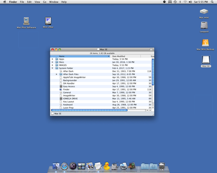
Task: Sort by Date Modified column header
Action: pyautogui.click(x=125, y=56)
